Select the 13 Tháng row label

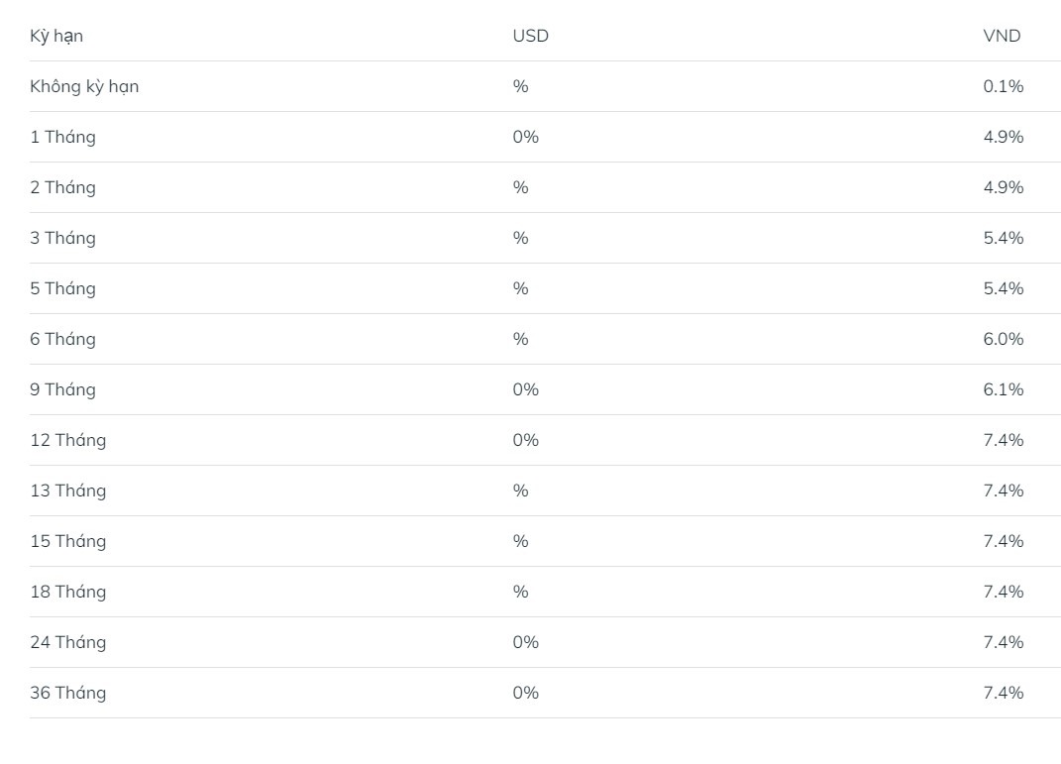point(67,491)
